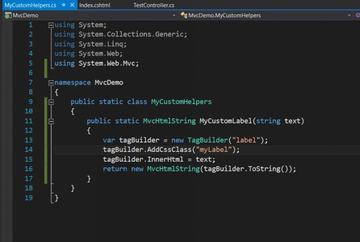360x242 pixels.
Task: Click the MvcDemo project icon
Action: [8, 16]
